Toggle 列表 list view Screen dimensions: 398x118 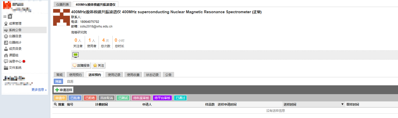(x=58, y=81)
